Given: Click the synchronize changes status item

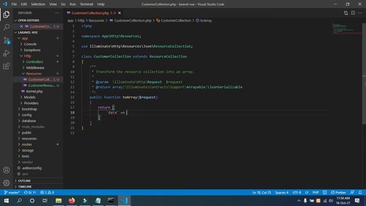Looking at the screenshot, I should click(30, 192).
